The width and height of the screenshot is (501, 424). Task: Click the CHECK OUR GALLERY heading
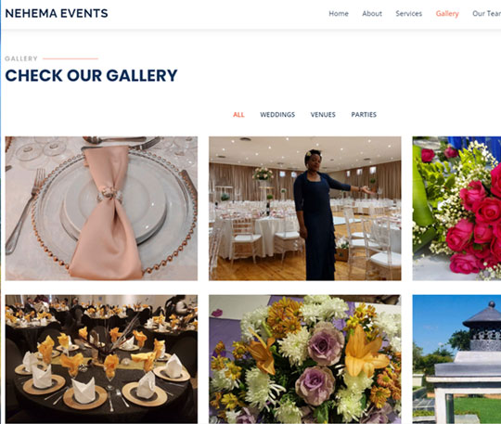click(x=91, y=76)
